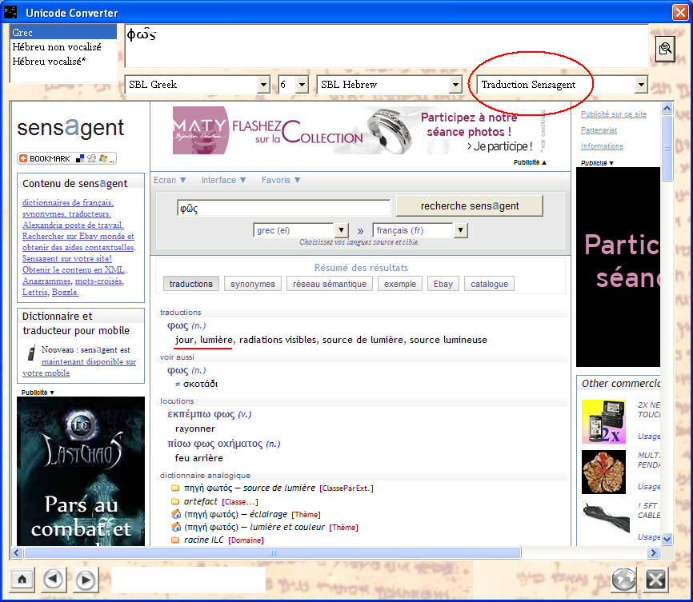Open the Sensagent sur votre site link
Viewport: 693px width, 602px height.
coord(67,259)
